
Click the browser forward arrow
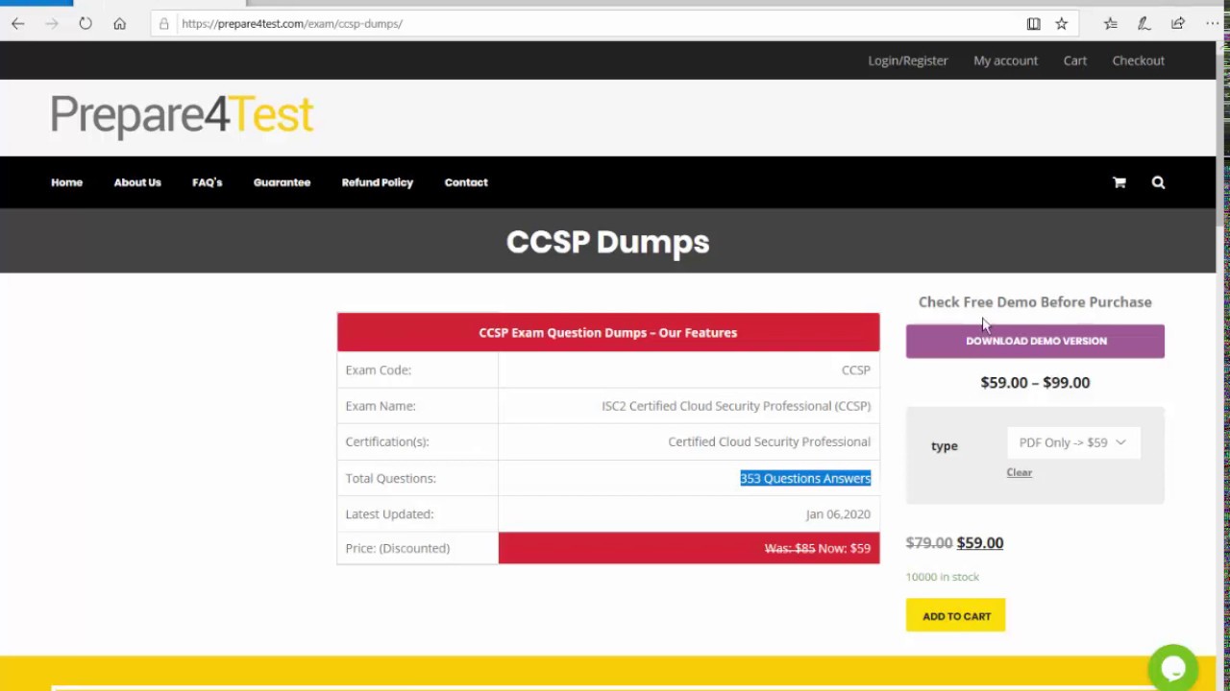[x=52, y=24]
